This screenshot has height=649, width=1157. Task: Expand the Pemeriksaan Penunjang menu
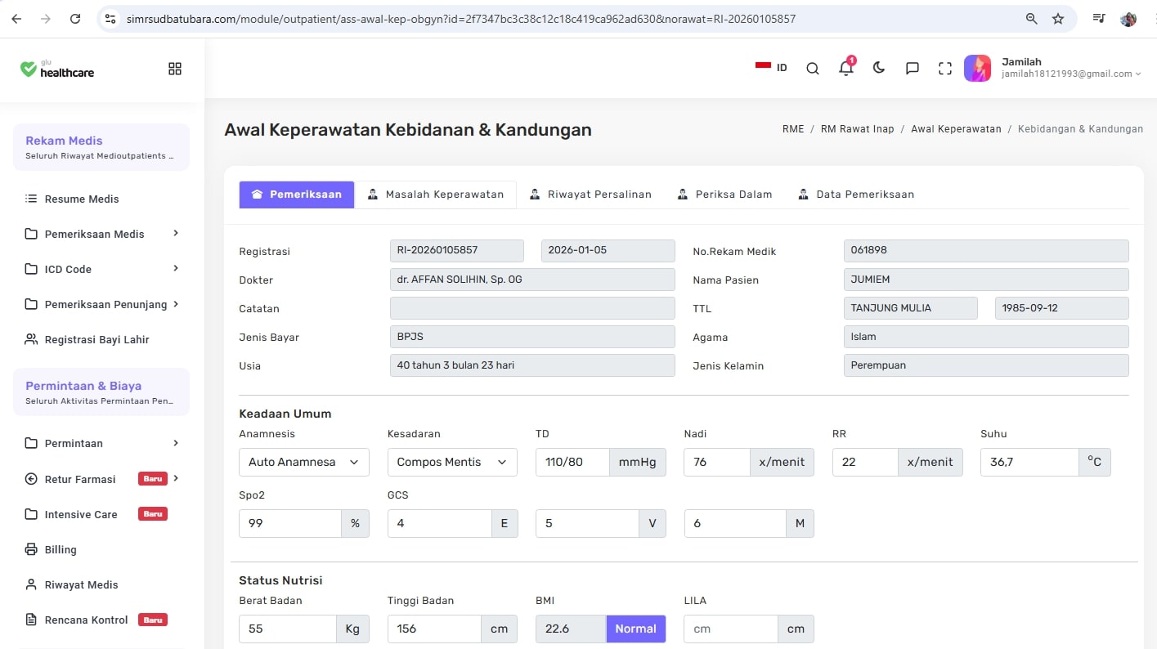click(101, 304)
